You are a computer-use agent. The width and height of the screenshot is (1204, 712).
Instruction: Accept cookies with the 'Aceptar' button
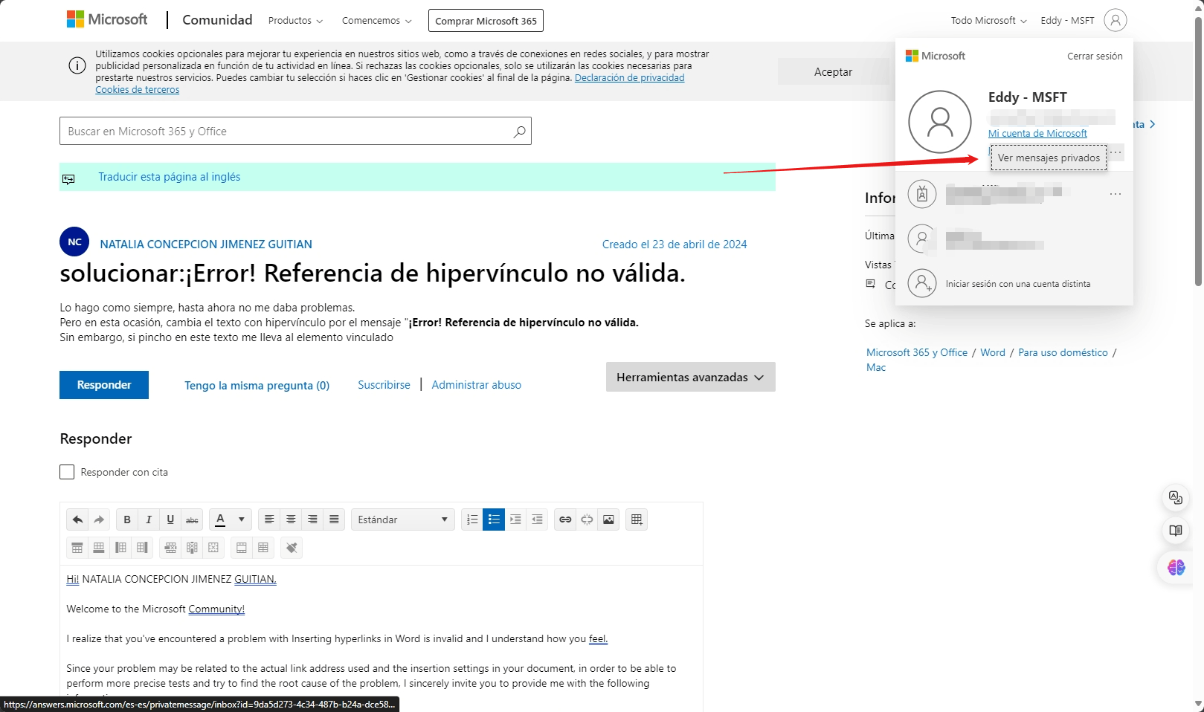point(833,72)
